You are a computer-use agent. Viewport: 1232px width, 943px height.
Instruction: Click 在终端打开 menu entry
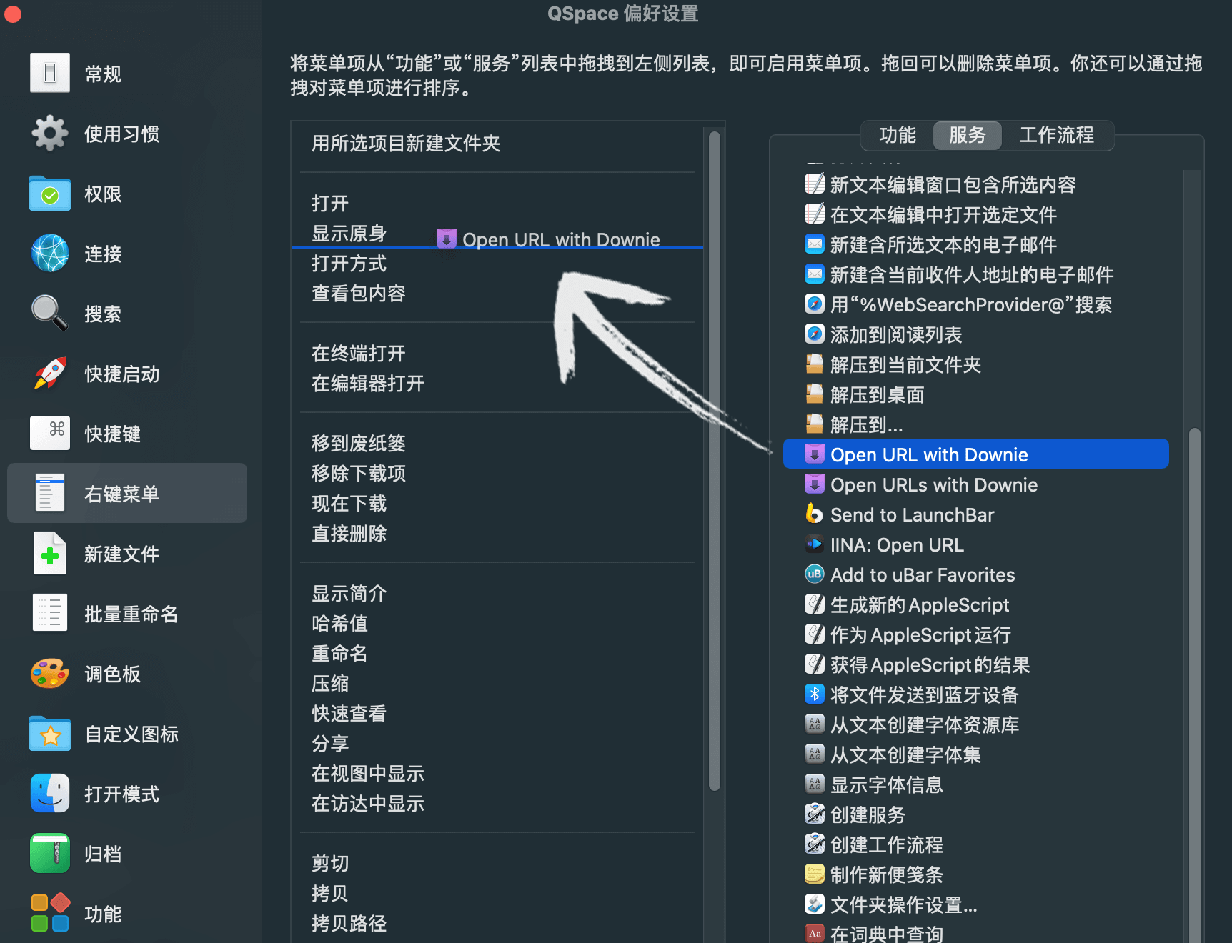click(x=359, y=354)
